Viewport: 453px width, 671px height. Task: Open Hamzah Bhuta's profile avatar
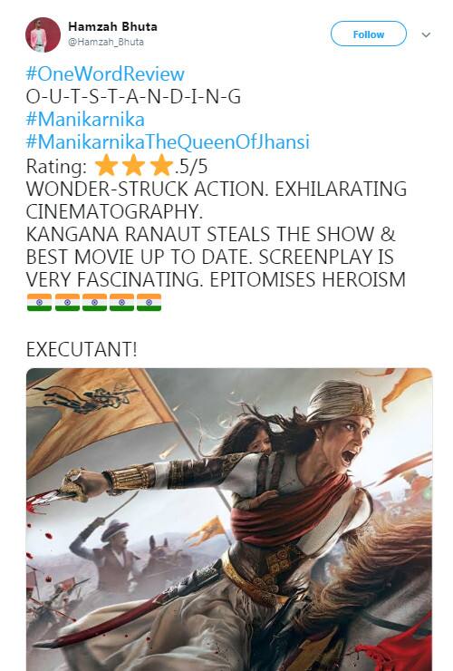tap(43, 34)
